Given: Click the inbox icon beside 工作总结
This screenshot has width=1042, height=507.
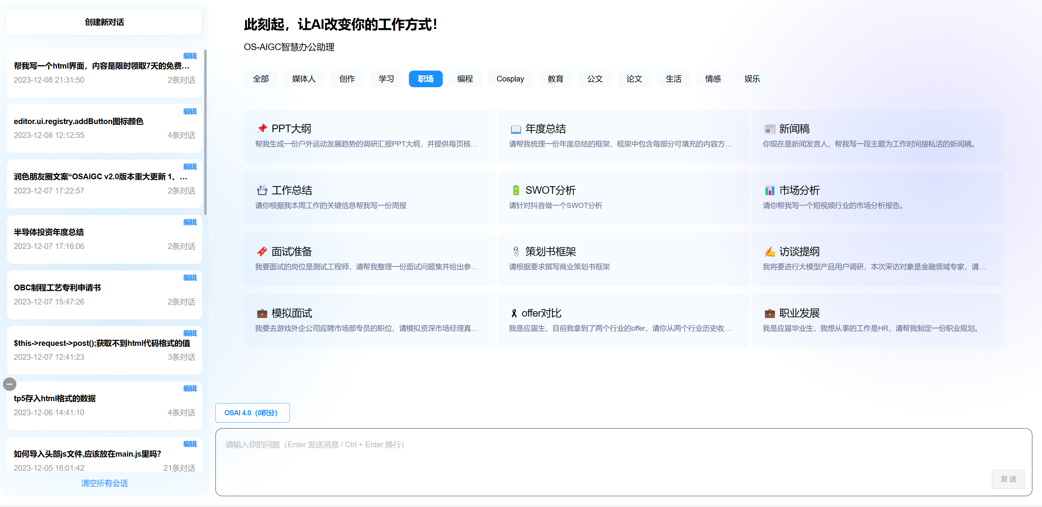Looking at the screenshot, I should (x=262, y=190).
